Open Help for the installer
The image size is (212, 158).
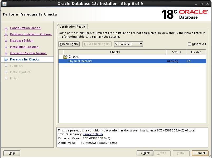pyautogui.click(x=12, y=153)
